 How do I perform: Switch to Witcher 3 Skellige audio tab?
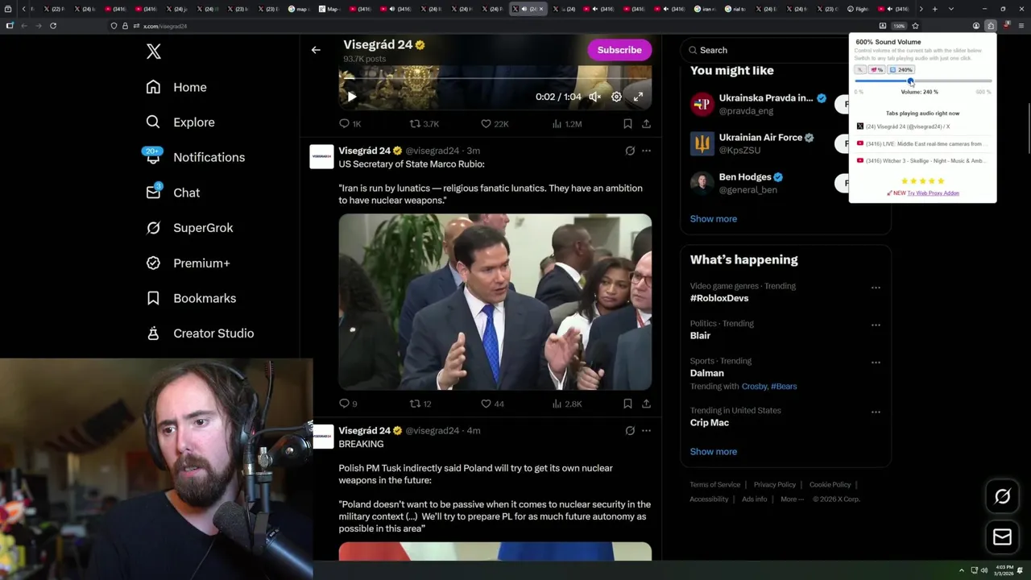coord(923,161)
